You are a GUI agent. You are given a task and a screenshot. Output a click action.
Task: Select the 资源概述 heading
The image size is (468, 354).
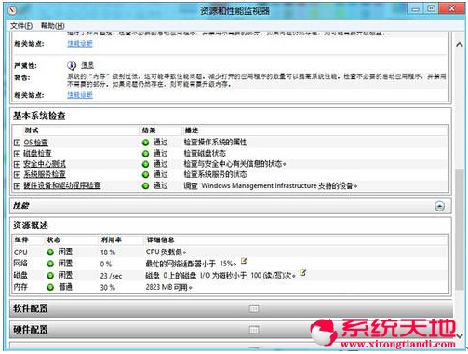(31, 225)
